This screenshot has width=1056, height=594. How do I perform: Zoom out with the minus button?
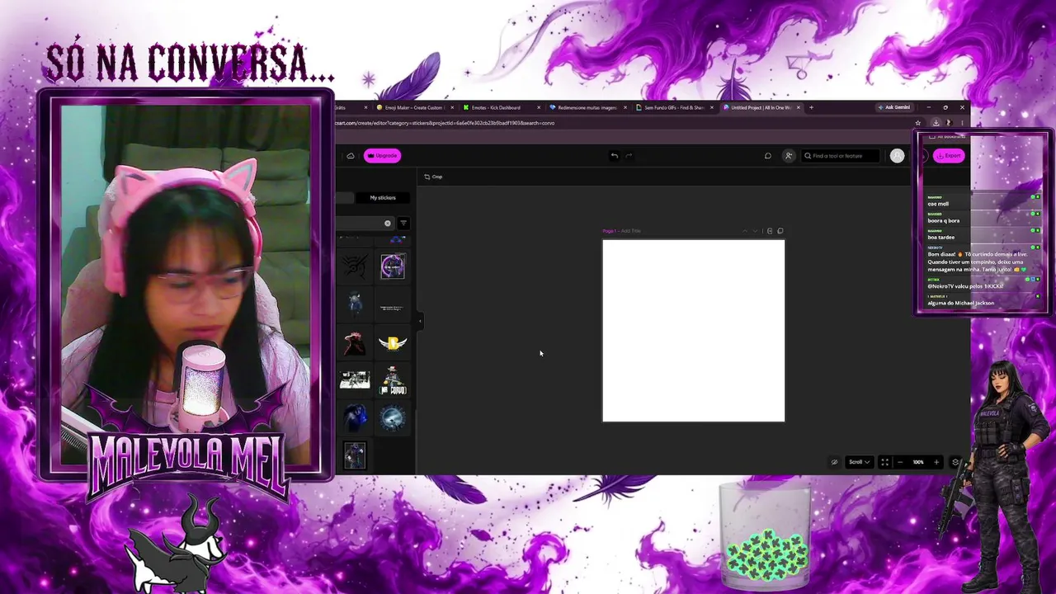pos(900,462)
